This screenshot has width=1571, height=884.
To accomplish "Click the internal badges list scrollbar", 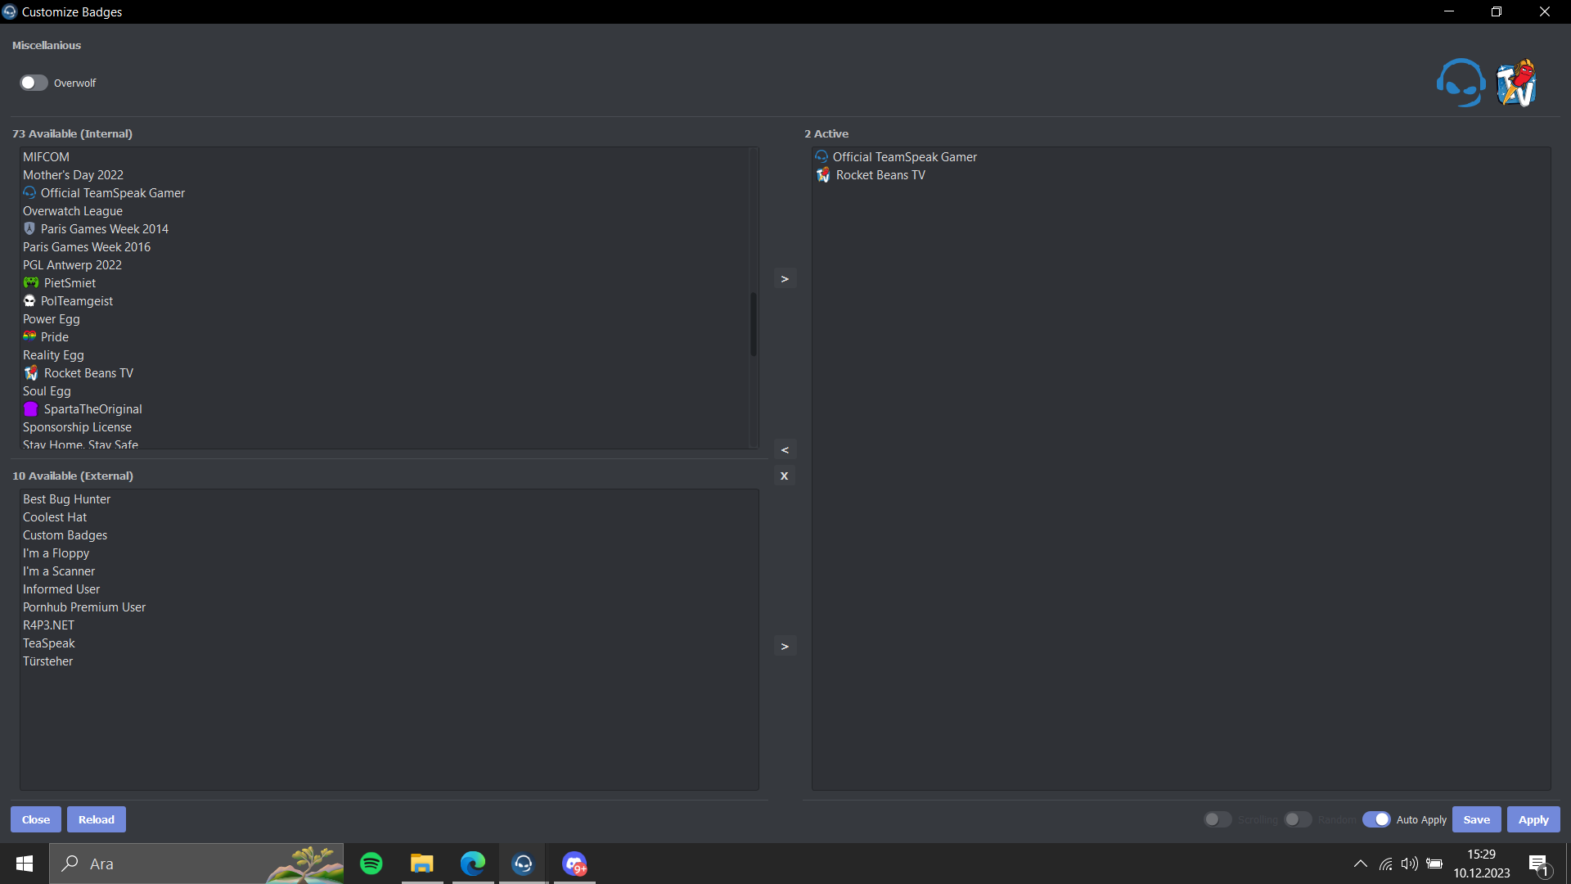I will (x=754, y=324).
